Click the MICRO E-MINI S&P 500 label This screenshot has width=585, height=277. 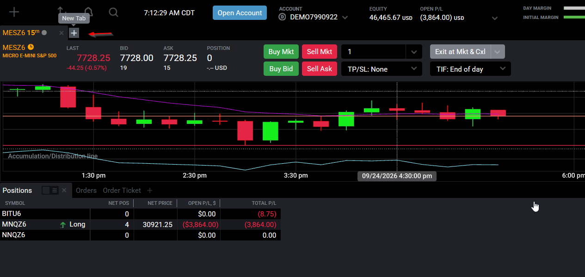(x=30, y=55)
